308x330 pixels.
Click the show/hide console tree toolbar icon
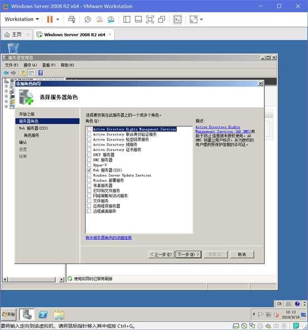[x=31, y=73]
